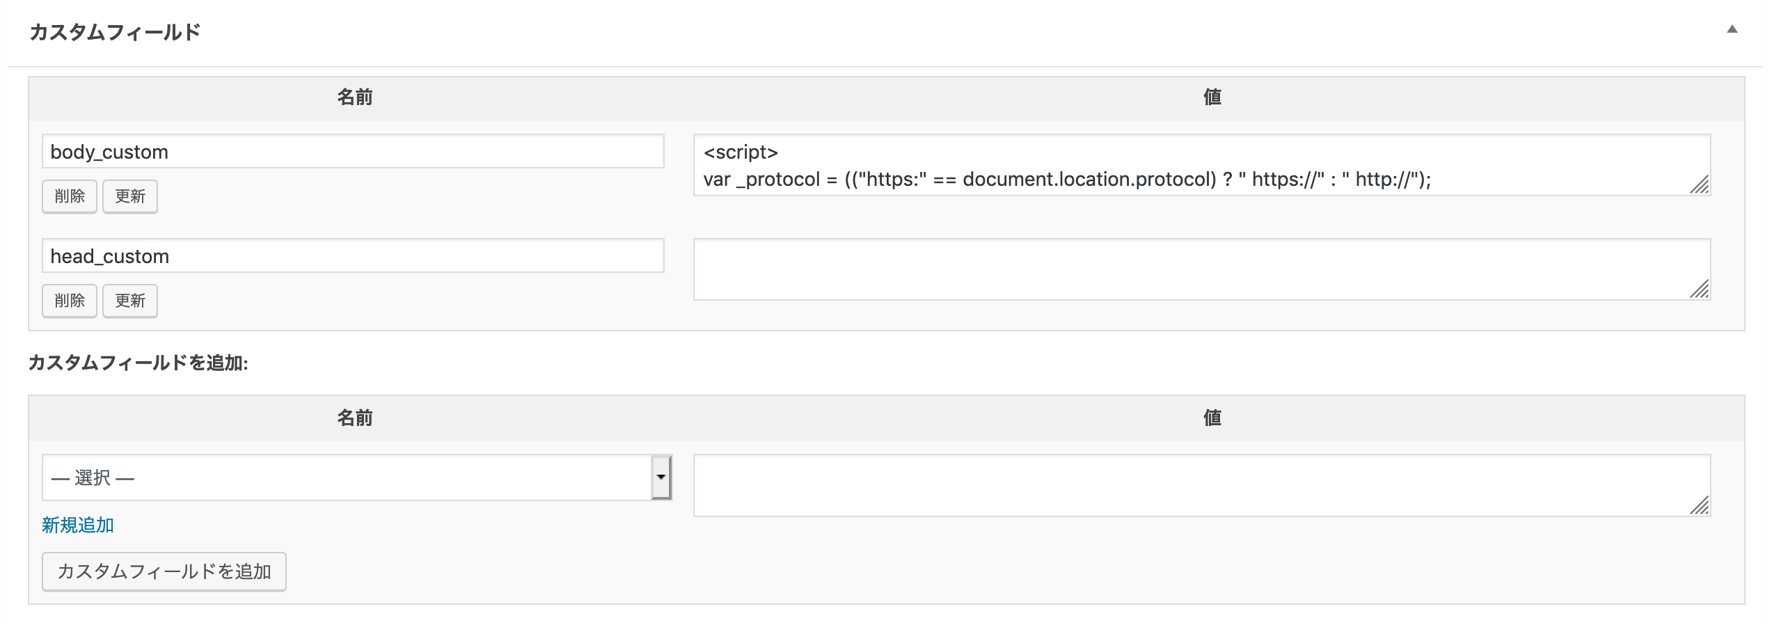This screenshot has width=1772, height=625.
Task: Click the body_custom textarea resize handle
Action: (1700, 185)
